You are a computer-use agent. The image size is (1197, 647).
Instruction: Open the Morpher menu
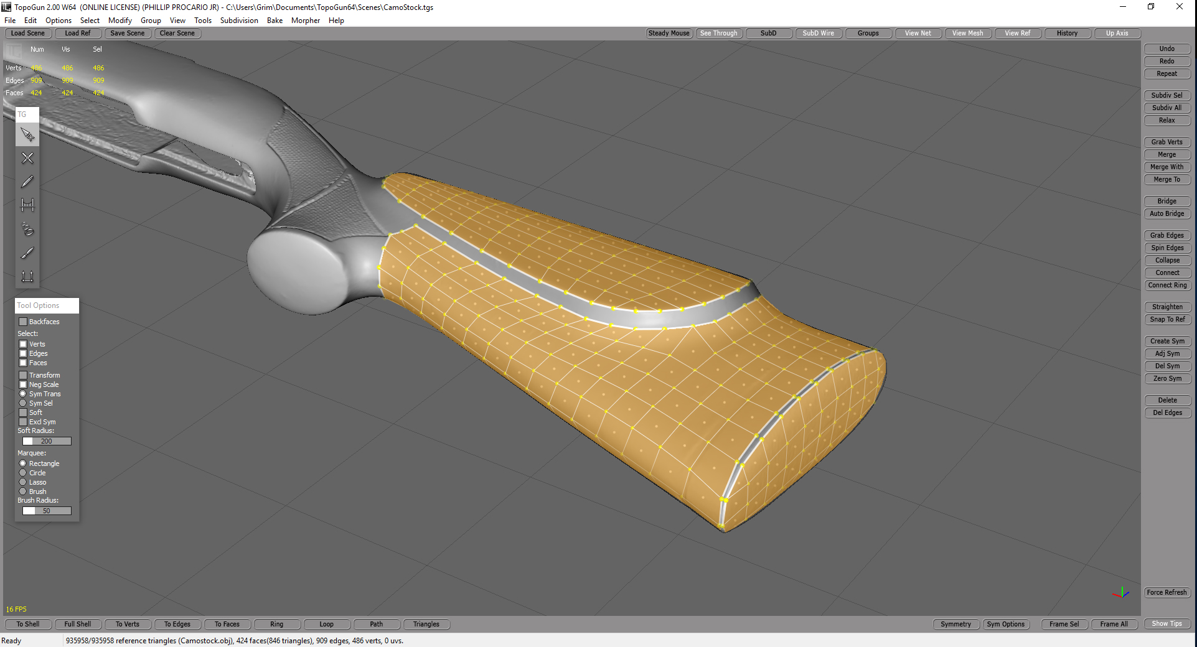click(306, 21)
